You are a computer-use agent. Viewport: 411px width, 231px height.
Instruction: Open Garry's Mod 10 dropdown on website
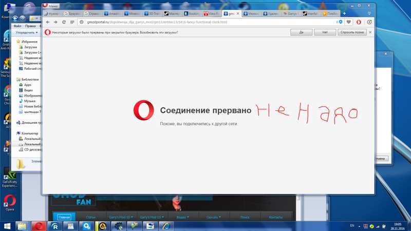click(x=121, y=217)
